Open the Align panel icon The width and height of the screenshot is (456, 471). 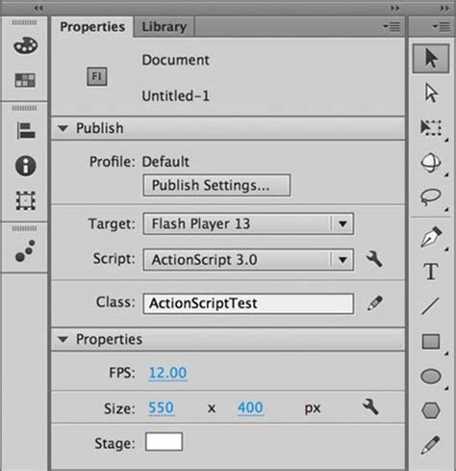point(25,131)
